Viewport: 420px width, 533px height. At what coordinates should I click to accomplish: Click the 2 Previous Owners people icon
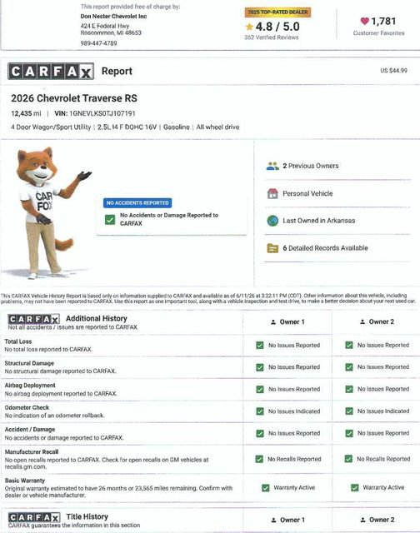tap(272, 167)
